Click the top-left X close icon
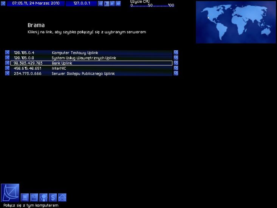 point(4,3)
